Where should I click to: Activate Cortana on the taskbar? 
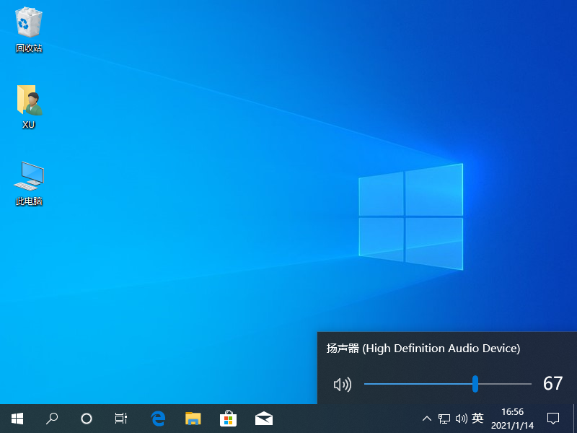[x=86, y=419]
